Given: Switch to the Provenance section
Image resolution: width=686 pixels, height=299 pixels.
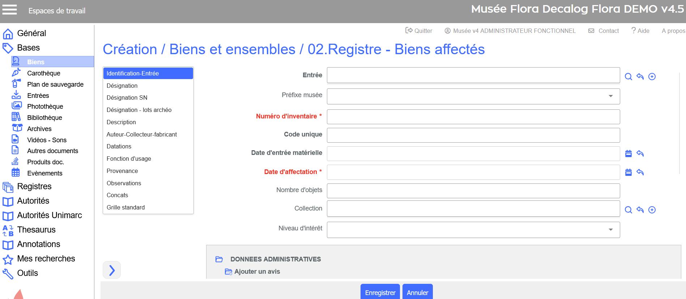Looking at the screenshot, I should (122, 171).
